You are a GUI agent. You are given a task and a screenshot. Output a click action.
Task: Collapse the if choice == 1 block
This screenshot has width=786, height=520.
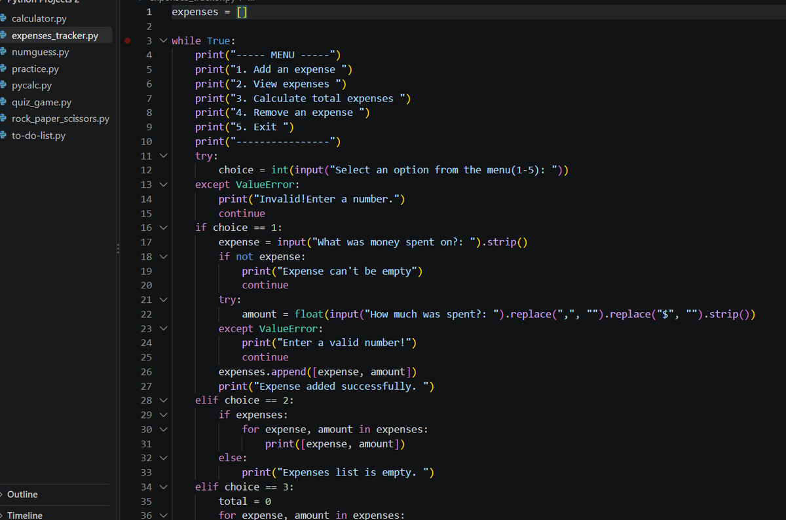click(x=162, y=228)
